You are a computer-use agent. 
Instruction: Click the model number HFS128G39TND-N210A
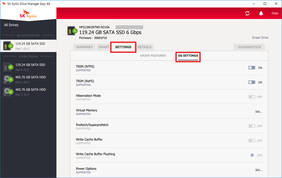coord(94,27)
